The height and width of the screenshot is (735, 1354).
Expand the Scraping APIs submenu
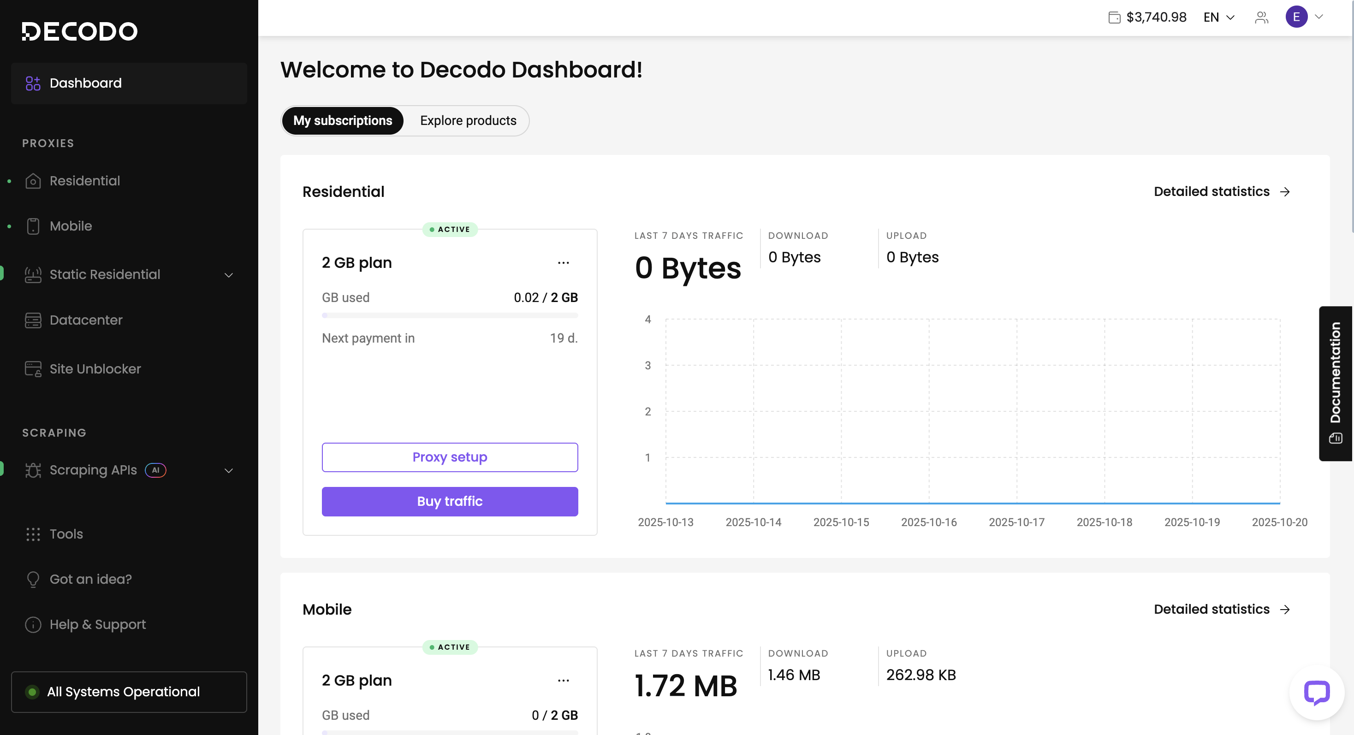point(229,470)
